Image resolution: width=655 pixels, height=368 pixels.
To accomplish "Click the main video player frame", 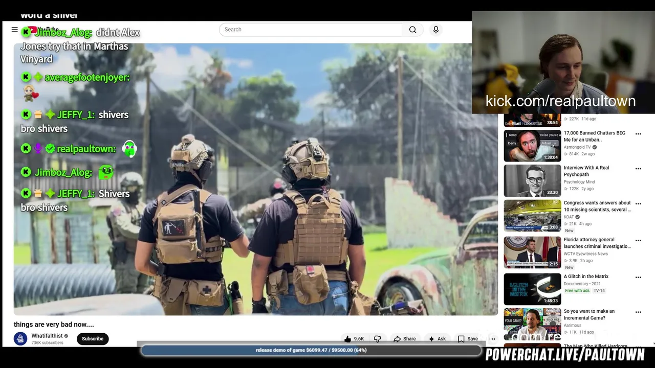I will [255, 179].
